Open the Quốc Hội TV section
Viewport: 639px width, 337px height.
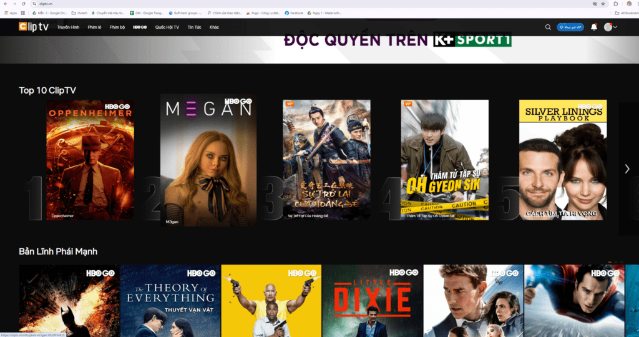167,27
